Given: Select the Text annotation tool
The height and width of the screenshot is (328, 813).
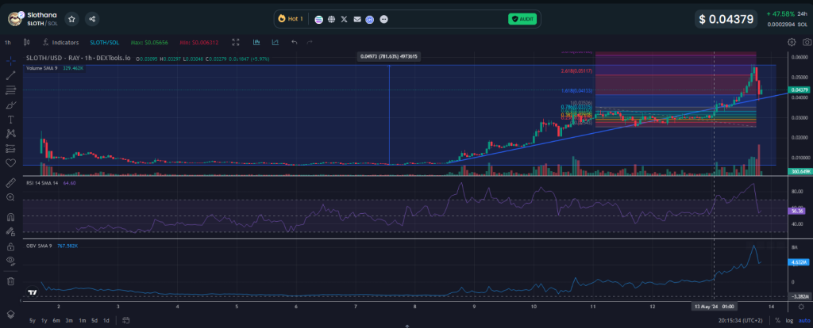Looking at the screenshot, I should (x=10, y=120).
